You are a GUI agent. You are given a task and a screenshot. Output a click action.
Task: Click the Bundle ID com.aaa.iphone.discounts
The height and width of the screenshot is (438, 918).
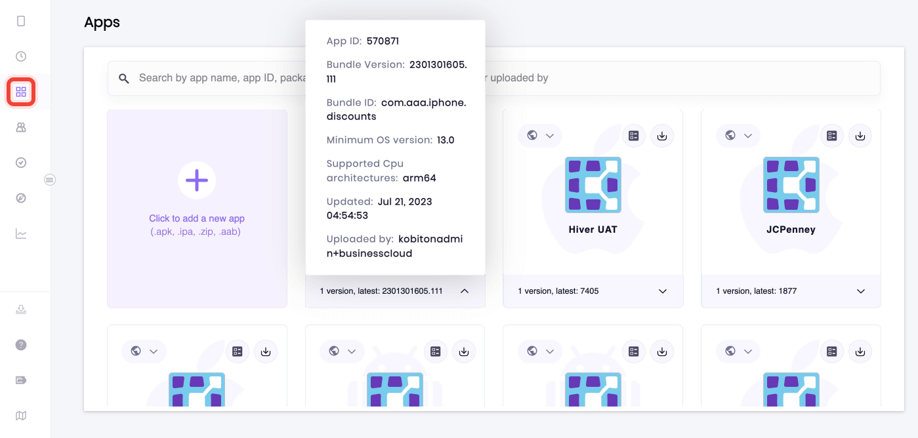pyautogui.click(x=397, y=109)
